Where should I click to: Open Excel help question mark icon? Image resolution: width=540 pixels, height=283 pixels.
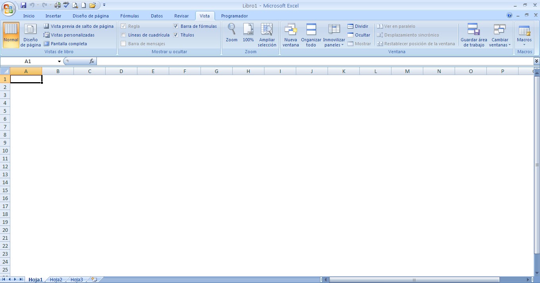pos(509,15)
